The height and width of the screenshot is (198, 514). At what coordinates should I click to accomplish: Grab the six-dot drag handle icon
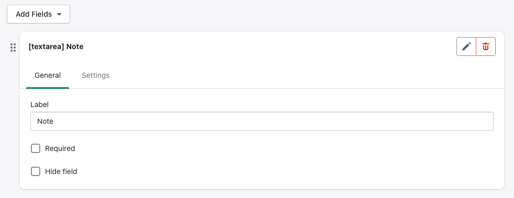[x=13, y=48]
